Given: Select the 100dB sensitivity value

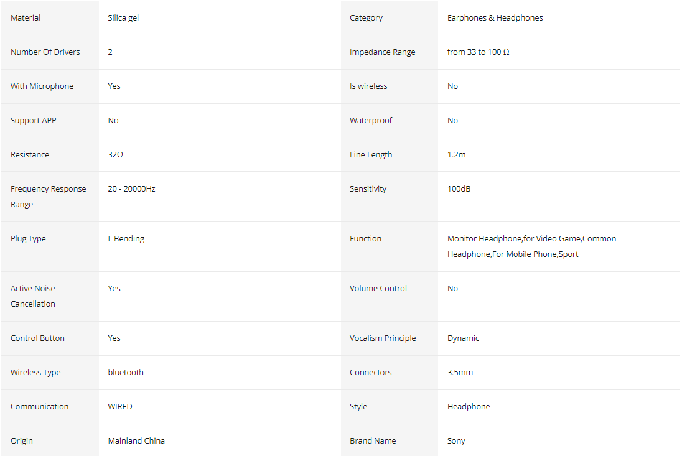Looking at the screenshot, I should coord(459,189).
